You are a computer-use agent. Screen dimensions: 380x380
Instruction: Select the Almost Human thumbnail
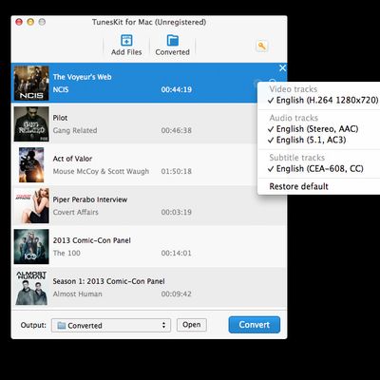[31, 288]
